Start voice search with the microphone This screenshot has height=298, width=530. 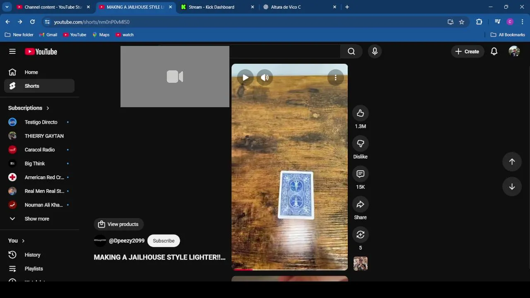click(375, 51)
